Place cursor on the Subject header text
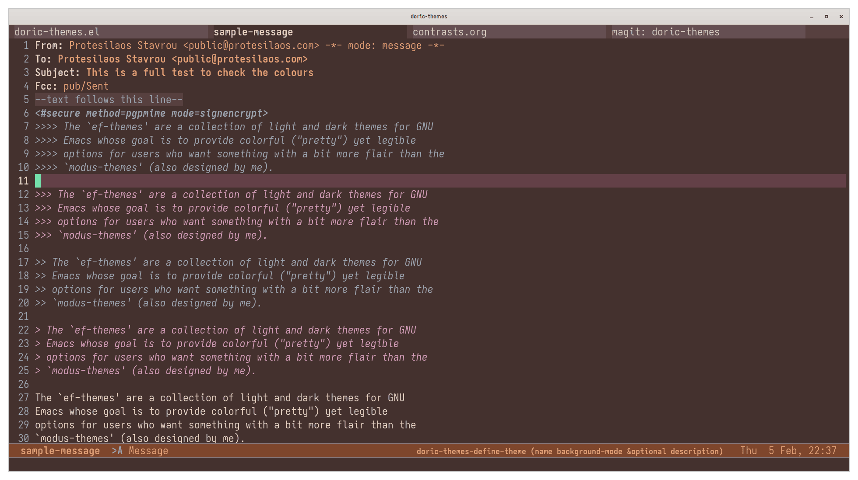Viewport: 858px width, 480px height. [x=200, y=73]
